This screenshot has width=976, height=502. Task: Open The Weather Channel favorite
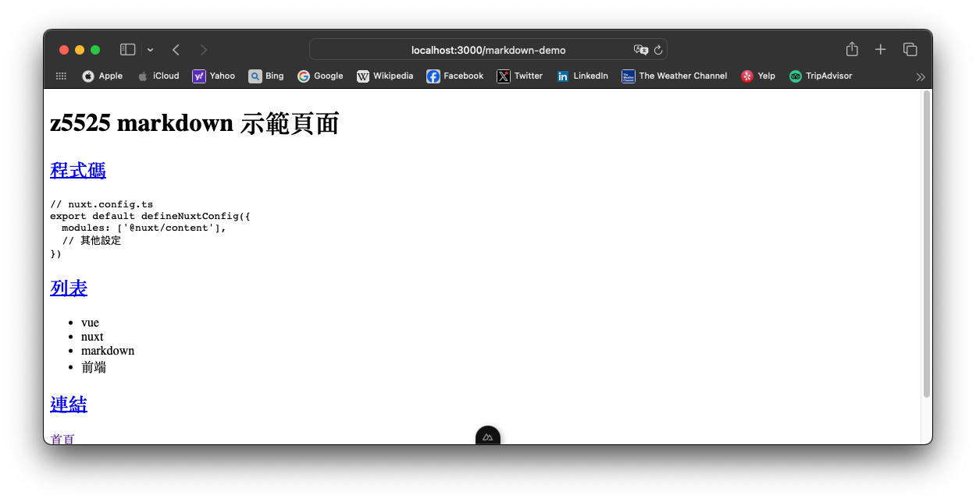(674, 76)
